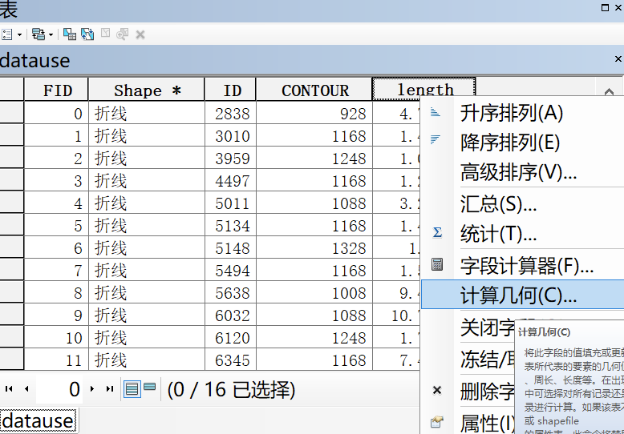Click the Delete Selected toolbar icon
624x434 pixels.
(x=140, y=34)
